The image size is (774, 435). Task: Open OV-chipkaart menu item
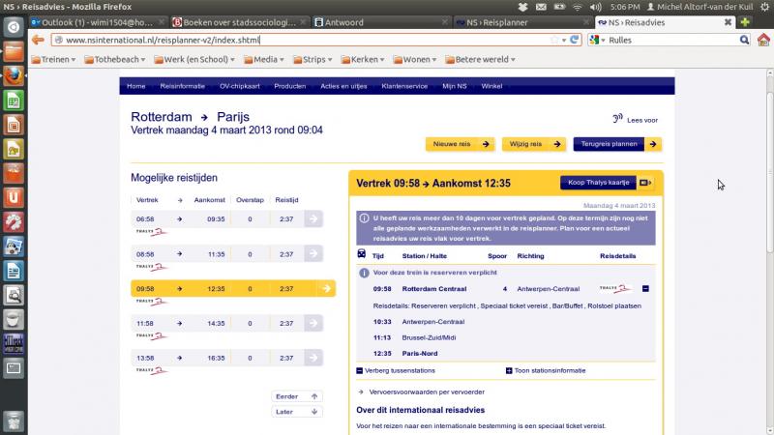[x=239, y=86]
